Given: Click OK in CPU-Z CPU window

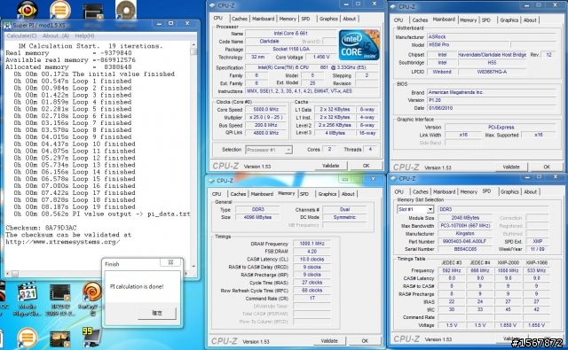Looking at the screenshot, I should (x=367, y=166).
